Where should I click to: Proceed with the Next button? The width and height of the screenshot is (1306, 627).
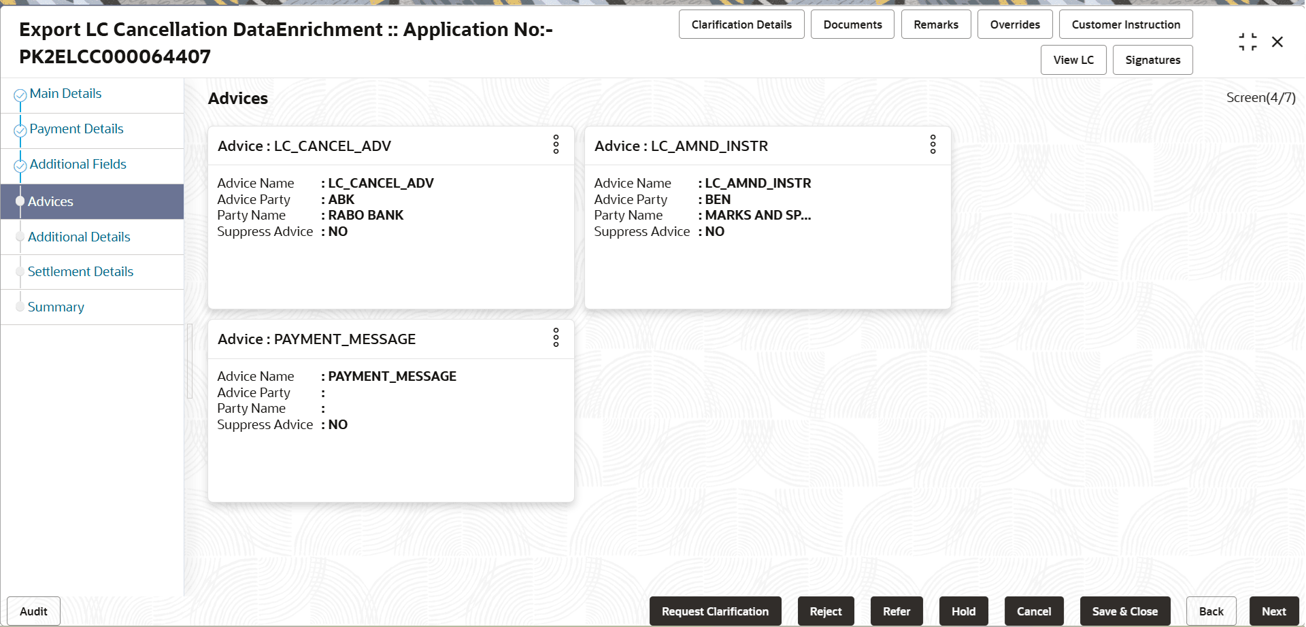1274,611
